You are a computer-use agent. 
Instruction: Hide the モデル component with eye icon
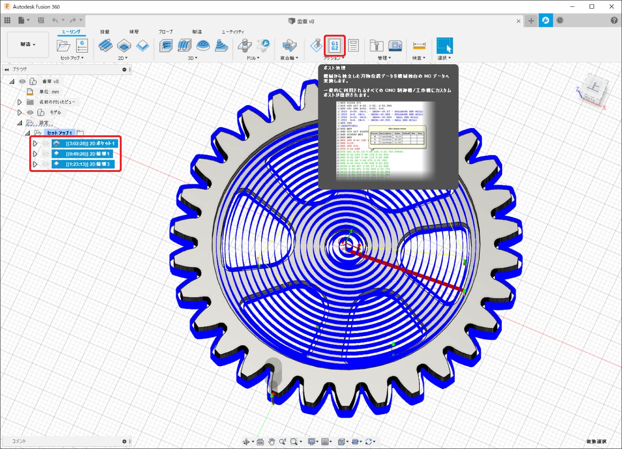30,112
